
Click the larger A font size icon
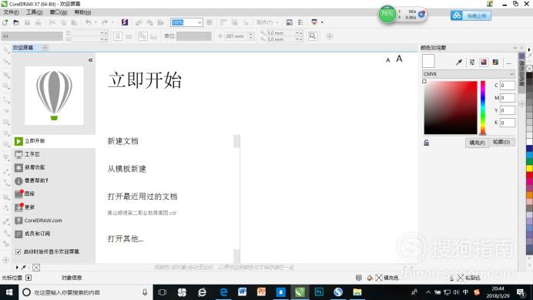coord(399,59)
